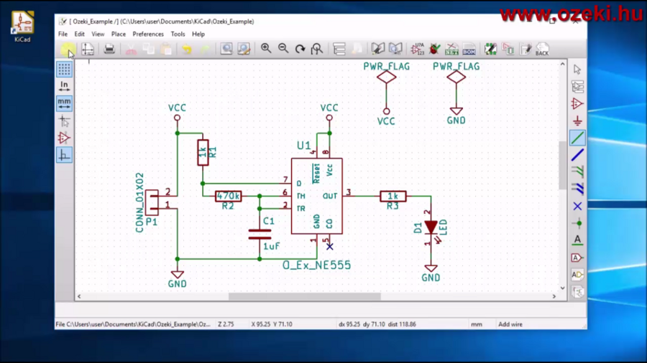Open the Page settings tool
This screenshot has height=363, width=647.
pyautogui.click(x=88, y=49)
